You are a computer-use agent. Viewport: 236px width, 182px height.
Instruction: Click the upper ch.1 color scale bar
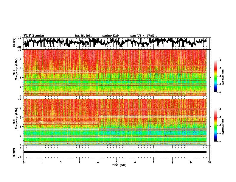point(215,76)
